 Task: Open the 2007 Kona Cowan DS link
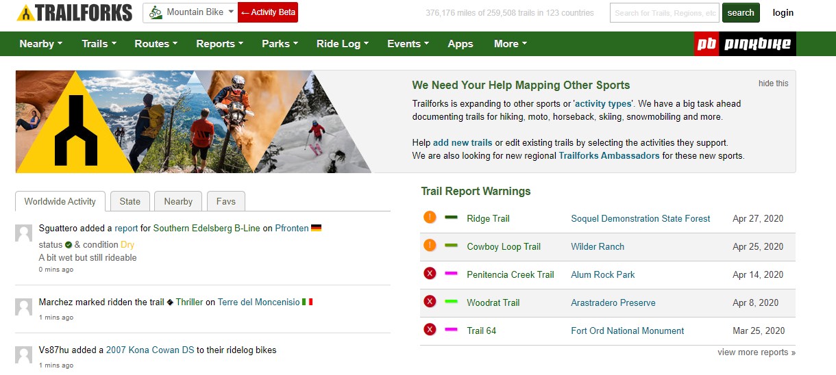point(150,350)
